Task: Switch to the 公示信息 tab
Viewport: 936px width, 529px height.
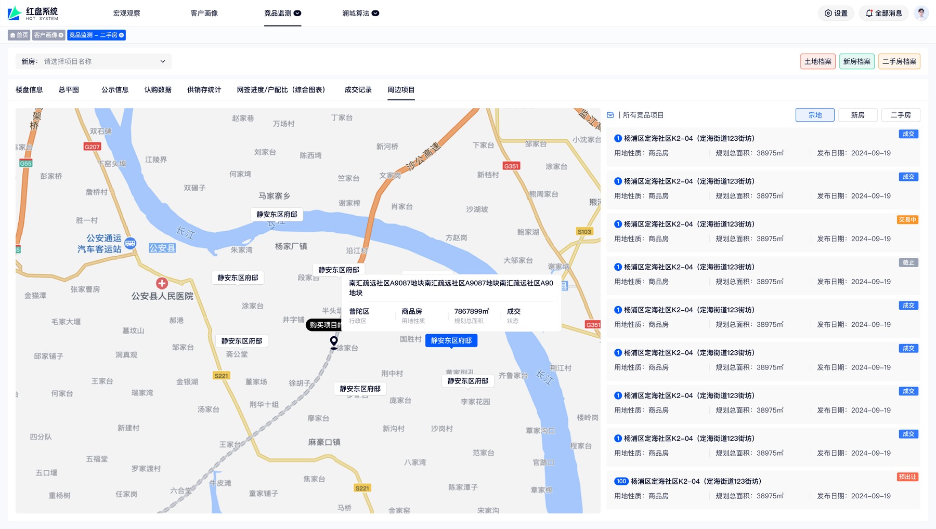Action: click(115, 90)
